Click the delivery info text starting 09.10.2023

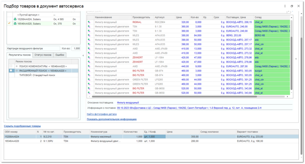pos(189,108)
